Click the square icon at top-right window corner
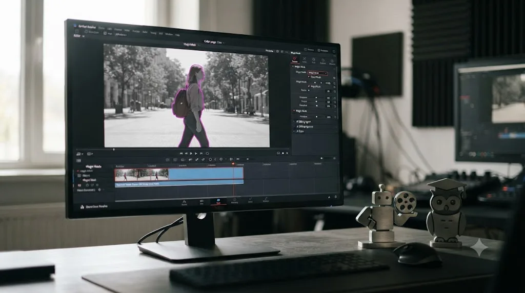The height and width of the screenshot is (293, 525). (334, 51)
